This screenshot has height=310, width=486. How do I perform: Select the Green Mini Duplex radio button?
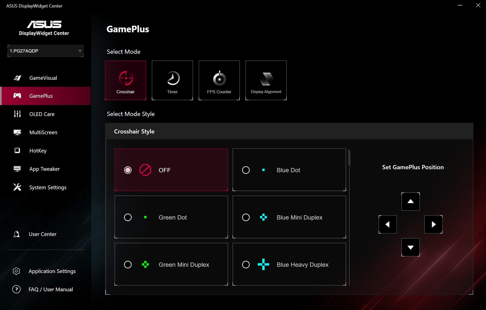[x=128, y=265]
